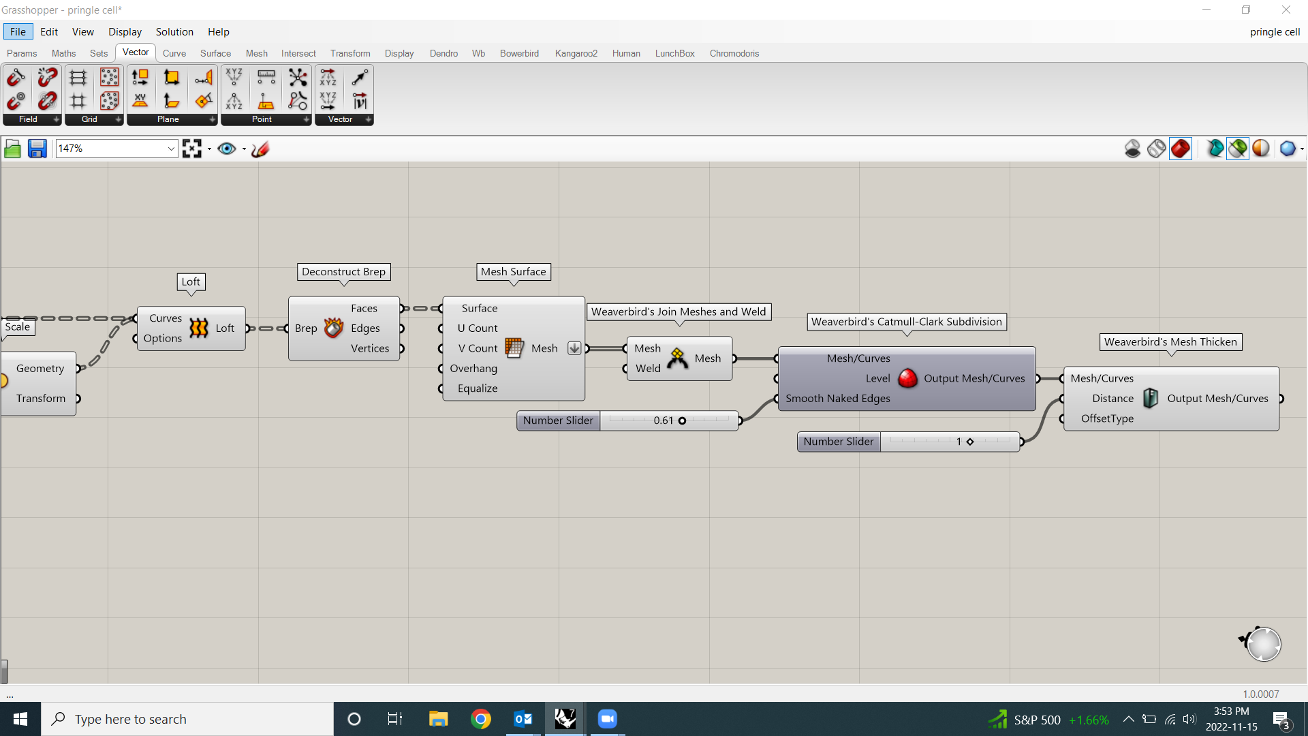Screen dimensions: 1308x736
Task: Select the Square grid component icon
Action: (78, 101)
